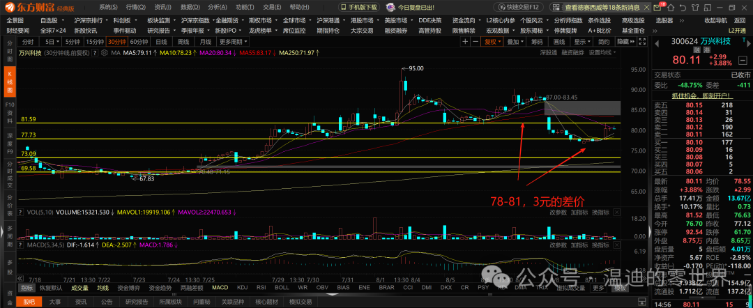Switch to the 研究报告 bottom tab
Viewport: 753px width, 308px height.
[x=138, y=302]
